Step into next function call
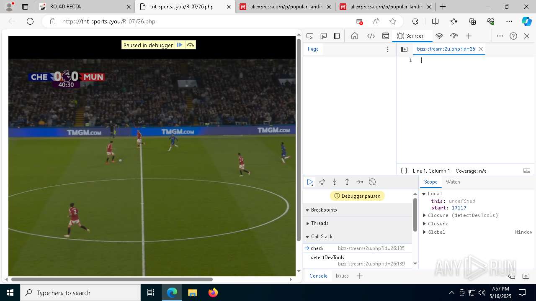Viewport: 536px width, 301px height. (x=335, y=182)
